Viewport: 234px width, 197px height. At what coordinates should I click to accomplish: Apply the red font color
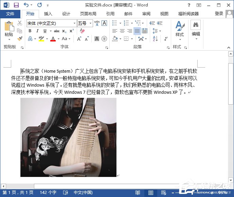click(x=53, y=39)
